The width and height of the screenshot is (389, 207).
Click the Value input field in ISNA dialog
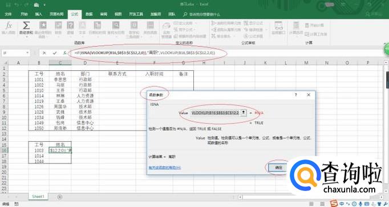216,113
